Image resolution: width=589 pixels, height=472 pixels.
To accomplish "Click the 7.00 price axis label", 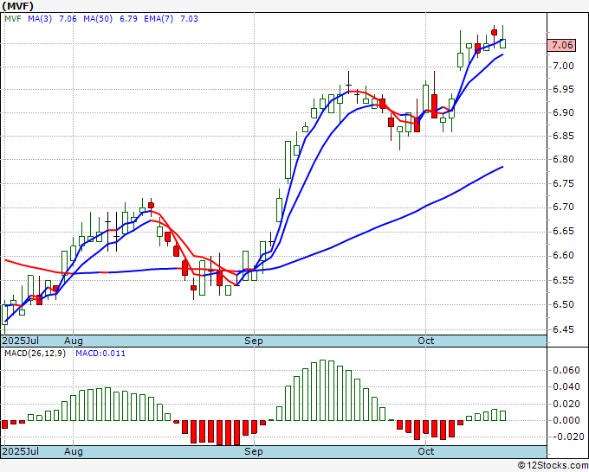I will [563, 66].
